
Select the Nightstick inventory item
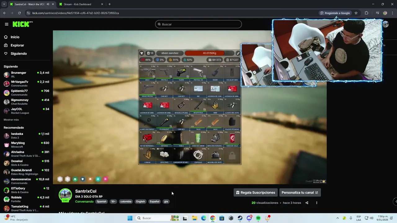198,106
